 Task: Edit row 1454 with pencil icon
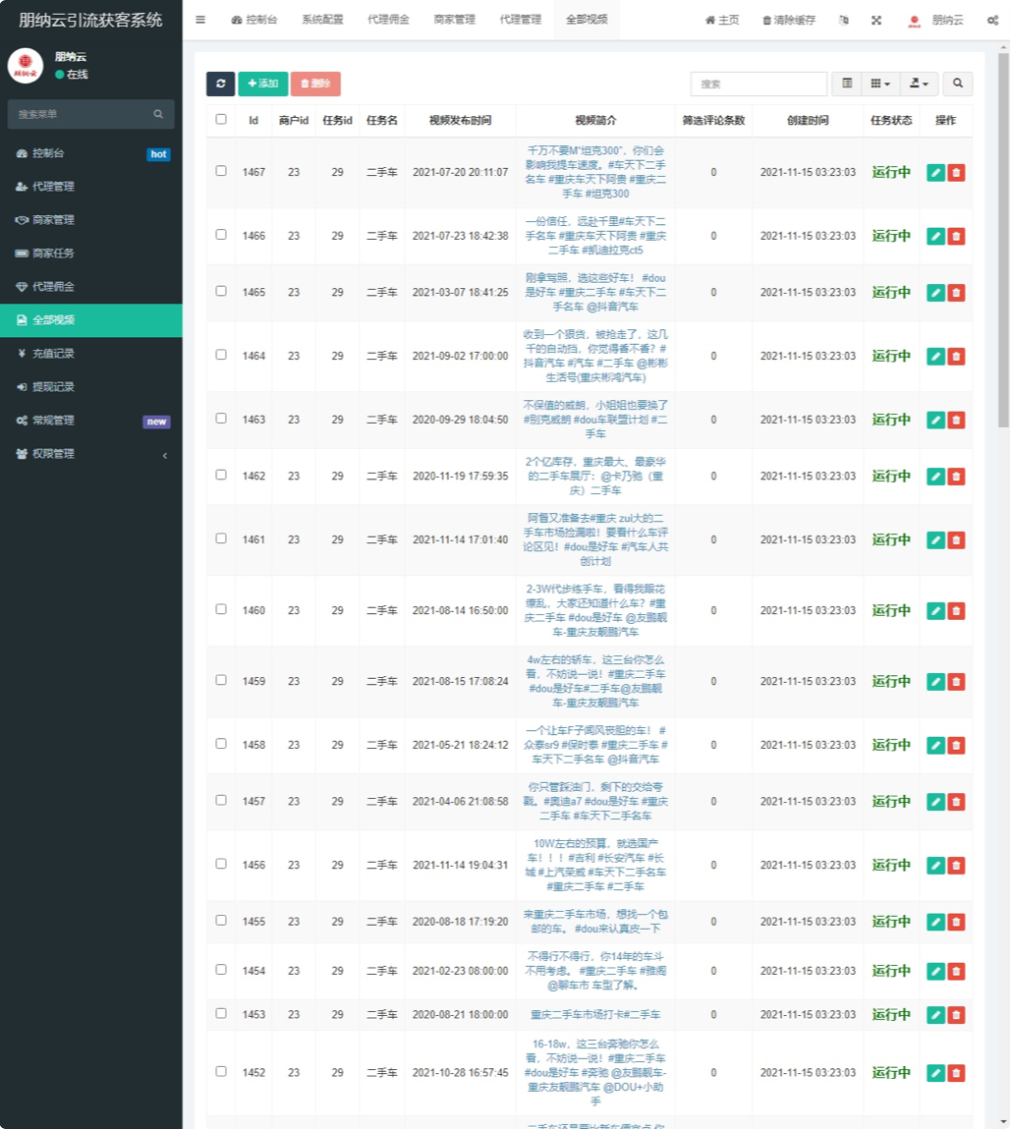click(x=935, y=971)
